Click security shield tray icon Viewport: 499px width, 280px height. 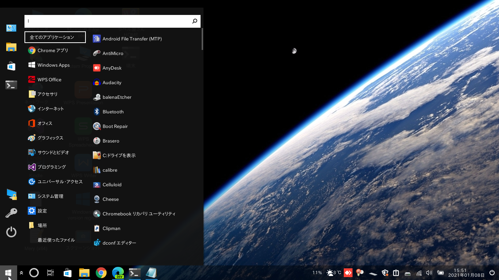(385, 273)
